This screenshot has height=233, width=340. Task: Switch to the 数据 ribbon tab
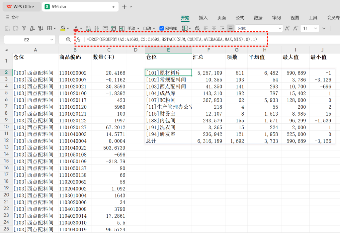tap(258, 18)
